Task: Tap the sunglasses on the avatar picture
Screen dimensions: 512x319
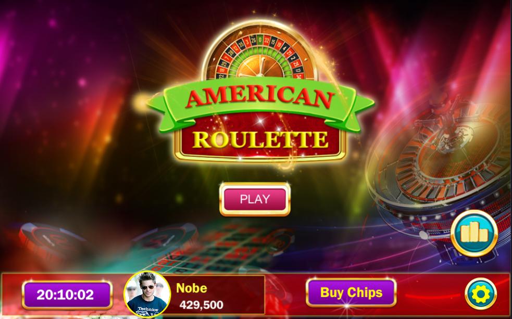Action: coord(147,287)
